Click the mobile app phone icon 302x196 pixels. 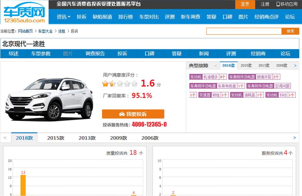coord(278,4)
